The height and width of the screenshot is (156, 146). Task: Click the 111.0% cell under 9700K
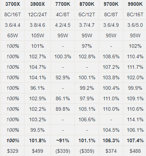[x=111, y=98]
